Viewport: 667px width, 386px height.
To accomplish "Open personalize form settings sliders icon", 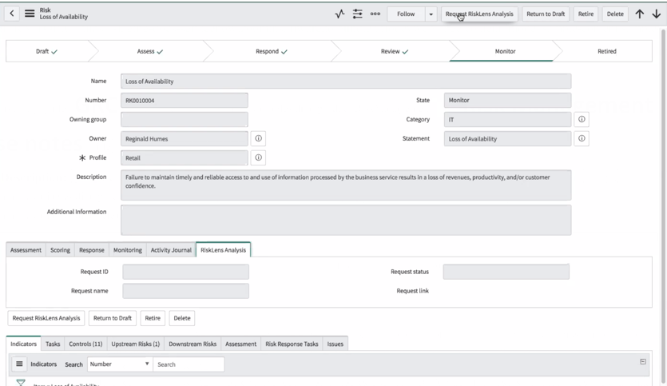I will (357, 14).
